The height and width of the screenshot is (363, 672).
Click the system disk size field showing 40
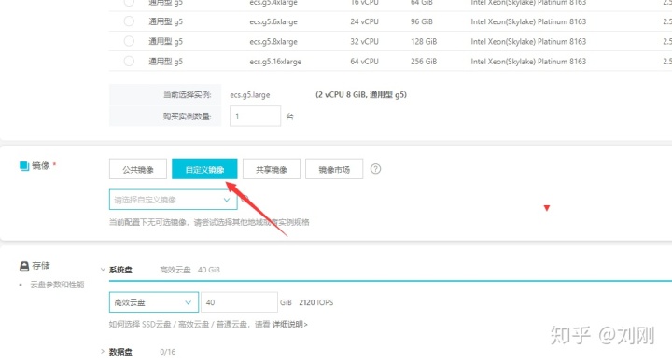click(239, 302)
